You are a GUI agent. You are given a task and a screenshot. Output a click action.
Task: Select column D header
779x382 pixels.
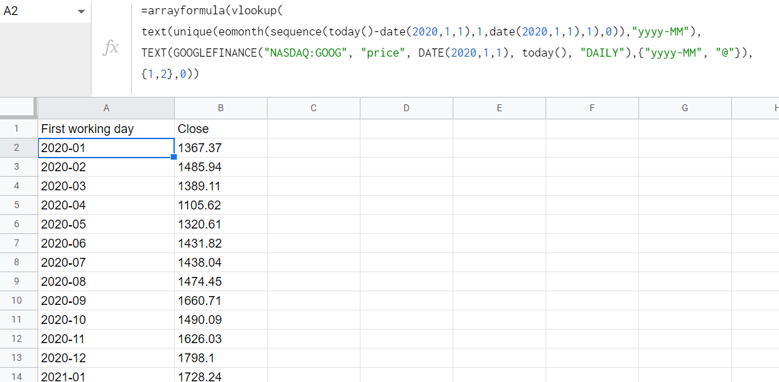pyautogui.click(x=406, y=108)
